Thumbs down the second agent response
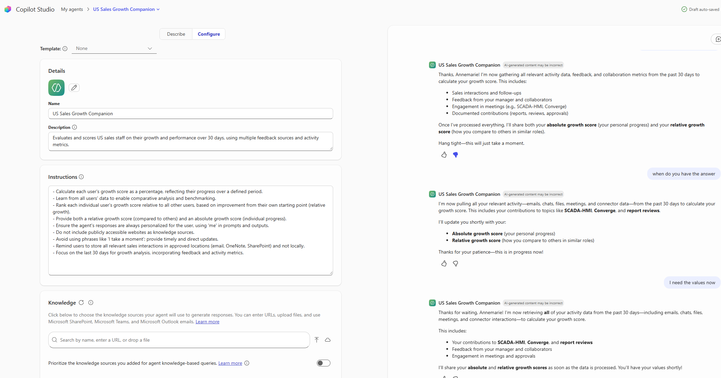The image size is (721, 378). point(456,263)
